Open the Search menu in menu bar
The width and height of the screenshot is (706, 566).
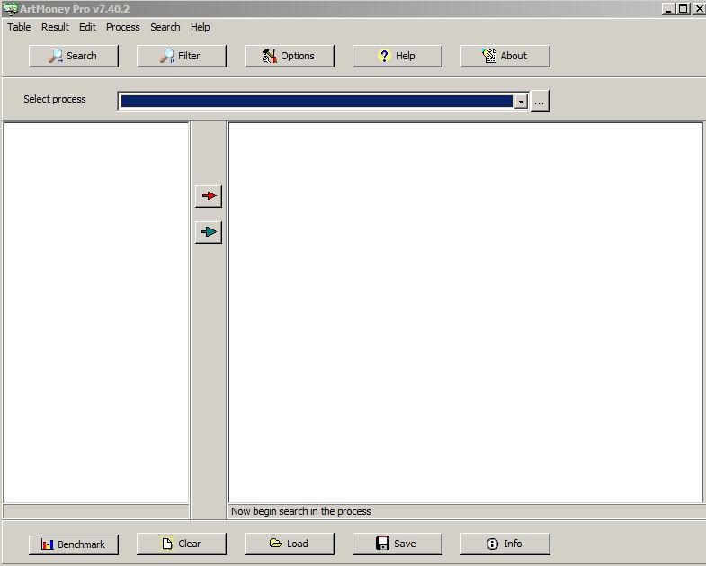coord(165,27)
